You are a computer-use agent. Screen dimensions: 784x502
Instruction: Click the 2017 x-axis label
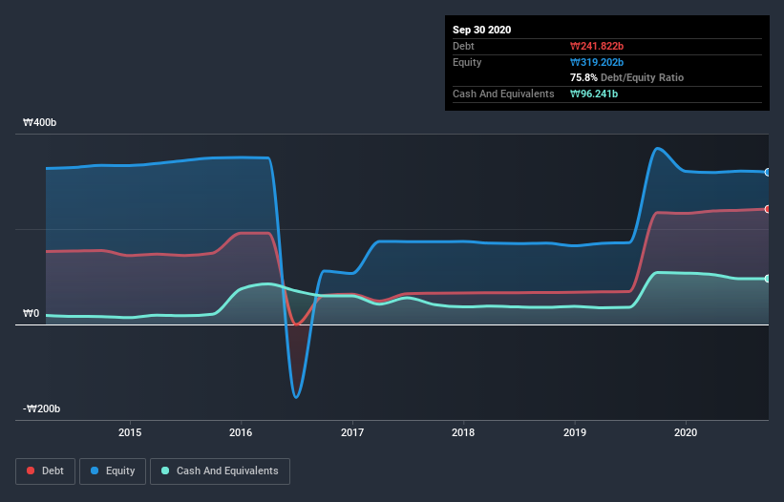point(352,432)
